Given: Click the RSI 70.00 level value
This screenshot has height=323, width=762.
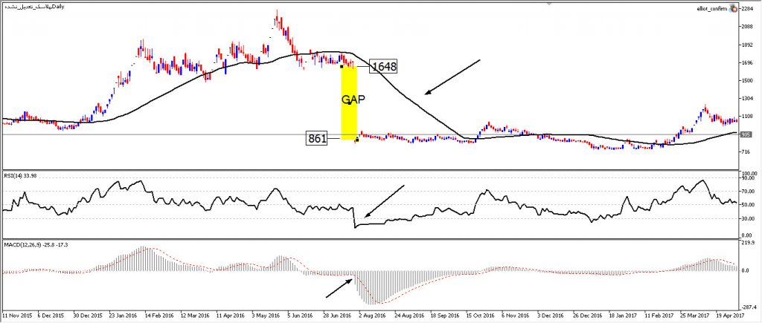Looking at the screenshot, I should [747, 191].
